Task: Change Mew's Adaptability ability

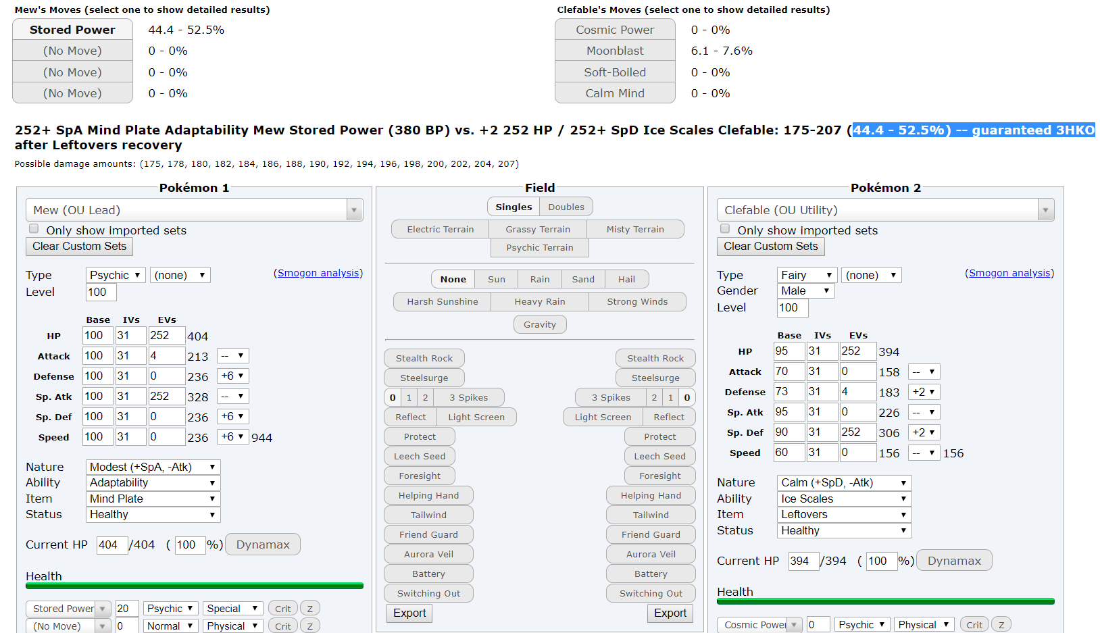Action: coord(153,482)
